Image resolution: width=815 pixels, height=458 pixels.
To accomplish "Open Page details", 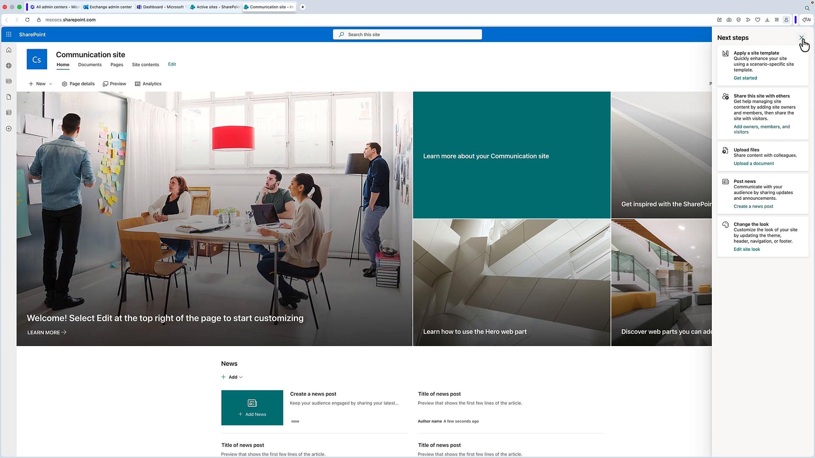I will (x=78, y=84).
